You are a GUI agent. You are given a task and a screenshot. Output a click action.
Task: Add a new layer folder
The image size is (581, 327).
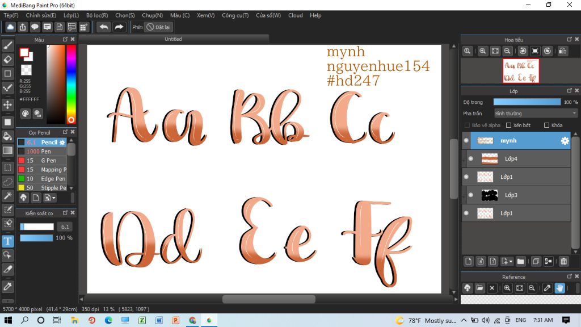[x=521, y=261]
